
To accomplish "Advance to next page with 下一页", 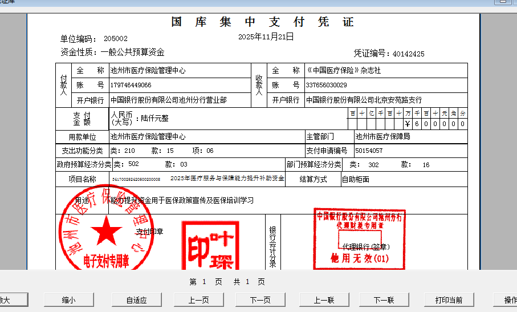I will (x=260, y=300).
